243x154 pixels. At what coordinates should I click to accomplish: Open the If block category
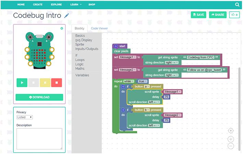coord(76,55)
